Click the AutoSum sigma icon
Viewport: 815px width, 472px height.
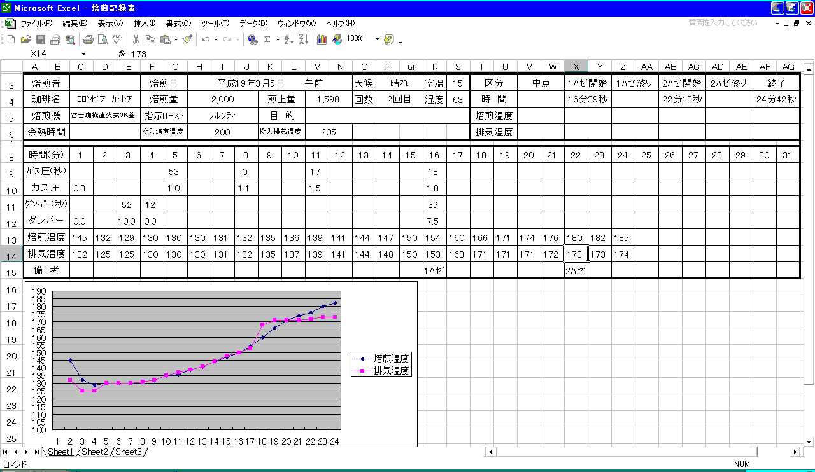pyautogui.click(x=267, y=39)
